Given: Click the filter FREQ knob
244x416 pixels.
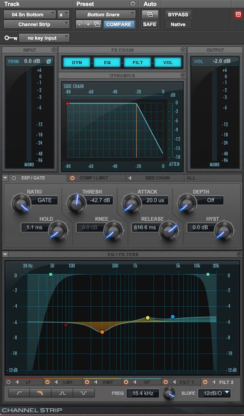Looking at the screenshot, I should [169, 393].
